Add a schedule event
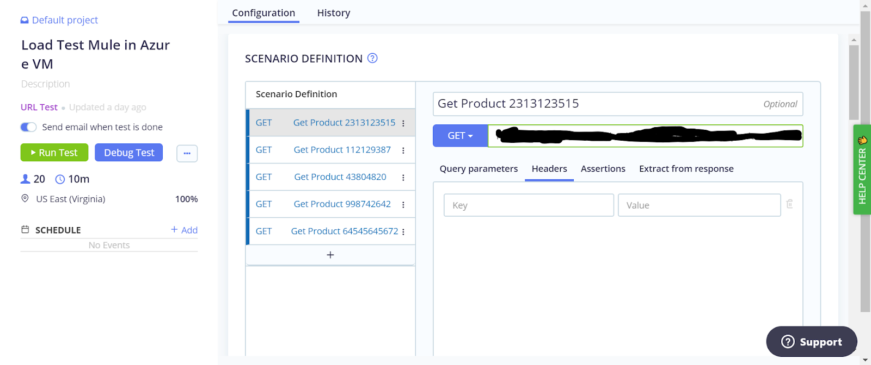This screenshot has height=365, width=871. click(x=184, y=230)
